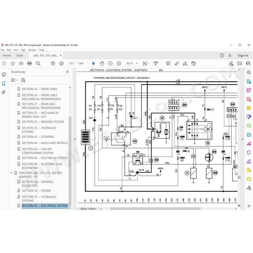Add a comment note icon
253x253 pixels.
[x=168, y=63]
